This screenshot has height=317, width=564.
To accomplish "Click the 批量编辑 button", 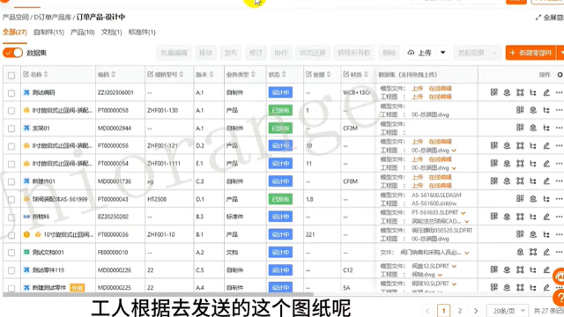I will pyautogui.click(x=174, y=53).
